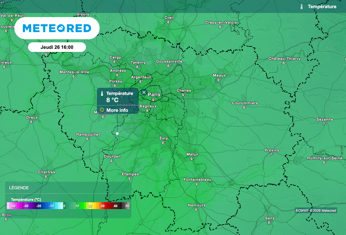Click the Sézanne label
This screenshot has height=235, width=346.
(324, 120)
